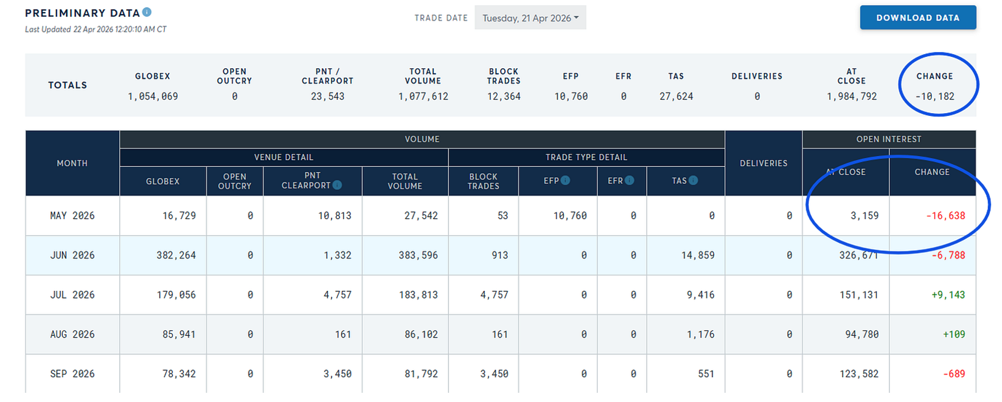Image resolution: width=1002 pixels, height=402 pixels.
Task: Click the Total Volume table column header
Action: click(405, 181)
